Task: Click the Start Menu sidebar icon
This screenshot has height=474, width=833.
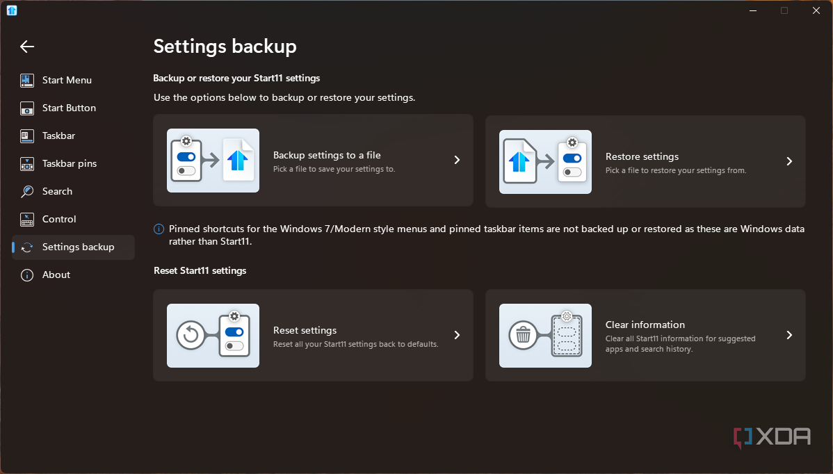Action: (x=27, y=80)
